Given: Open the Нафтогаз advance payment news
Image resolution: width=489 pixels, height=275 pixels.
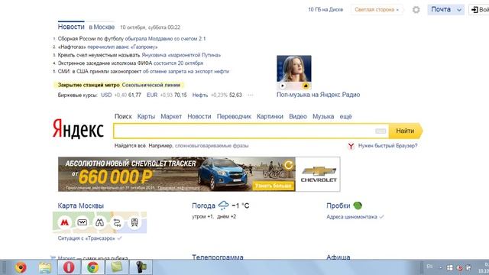Looking at the screenshot, I should (x=108, y=47).
